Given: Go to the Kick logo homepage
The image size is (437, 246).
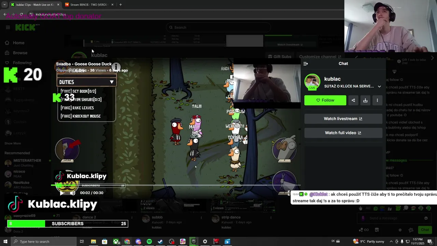Looking at the screenshot, I should coord(26,27).
